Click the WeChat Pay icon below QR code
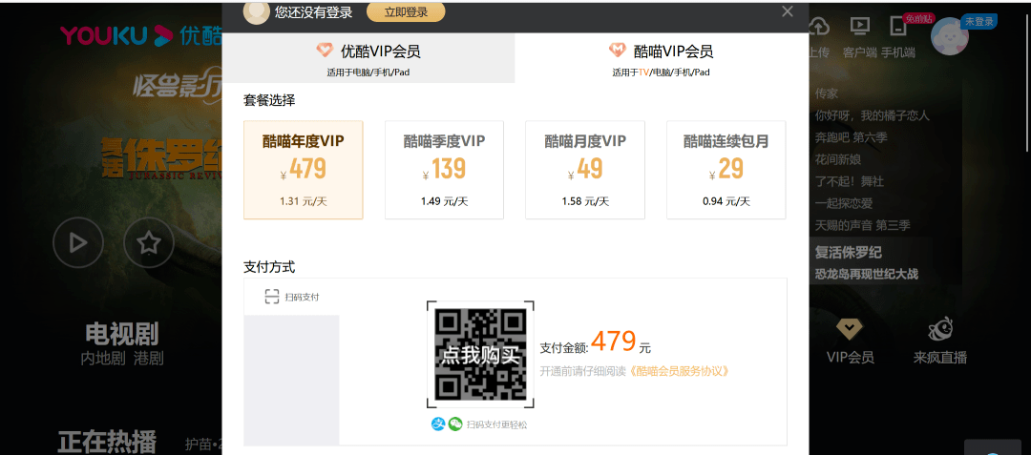 455,424
